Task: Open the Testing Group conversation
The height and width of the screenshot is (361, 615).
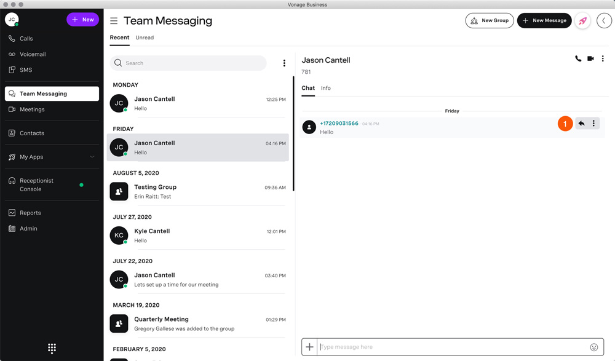Action: [x=197, y=191]
